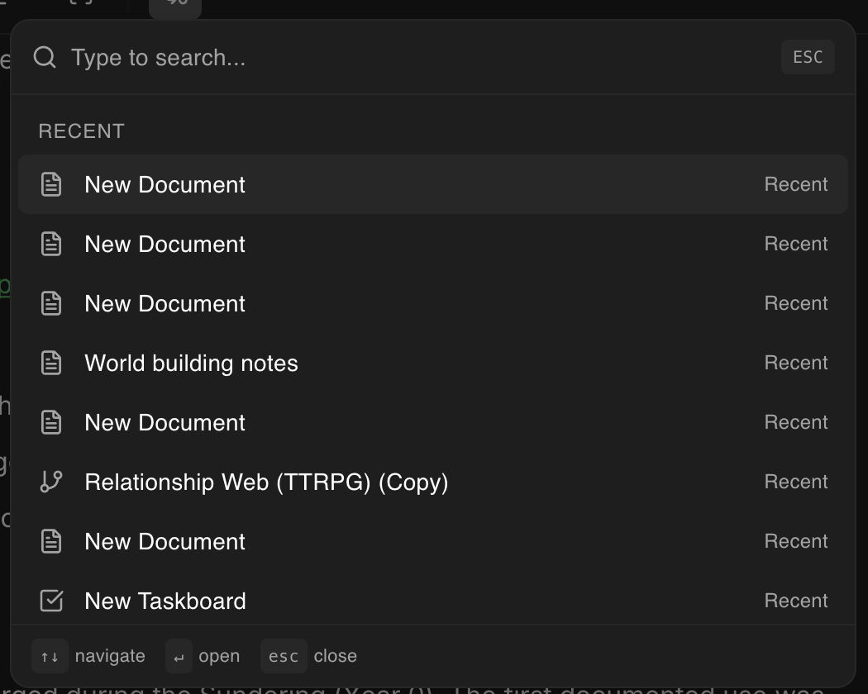Click the ESC badge to close search
Viewport: 868px width, 694px height.
click(x=808, y=57)
